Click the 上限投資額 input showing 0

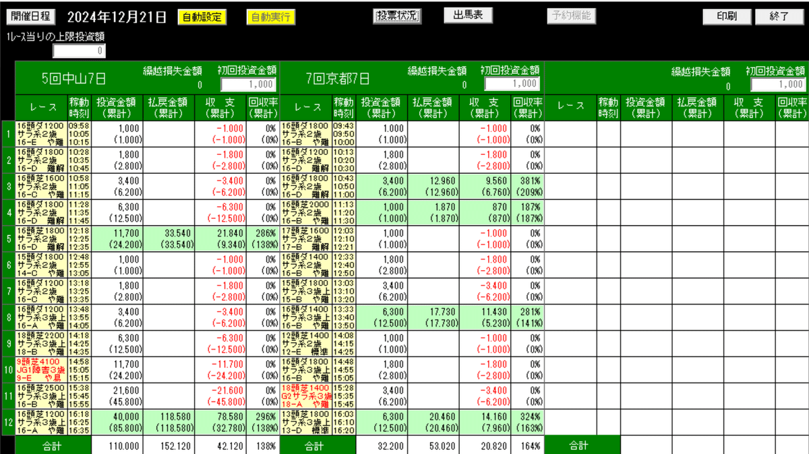(80, 51)
